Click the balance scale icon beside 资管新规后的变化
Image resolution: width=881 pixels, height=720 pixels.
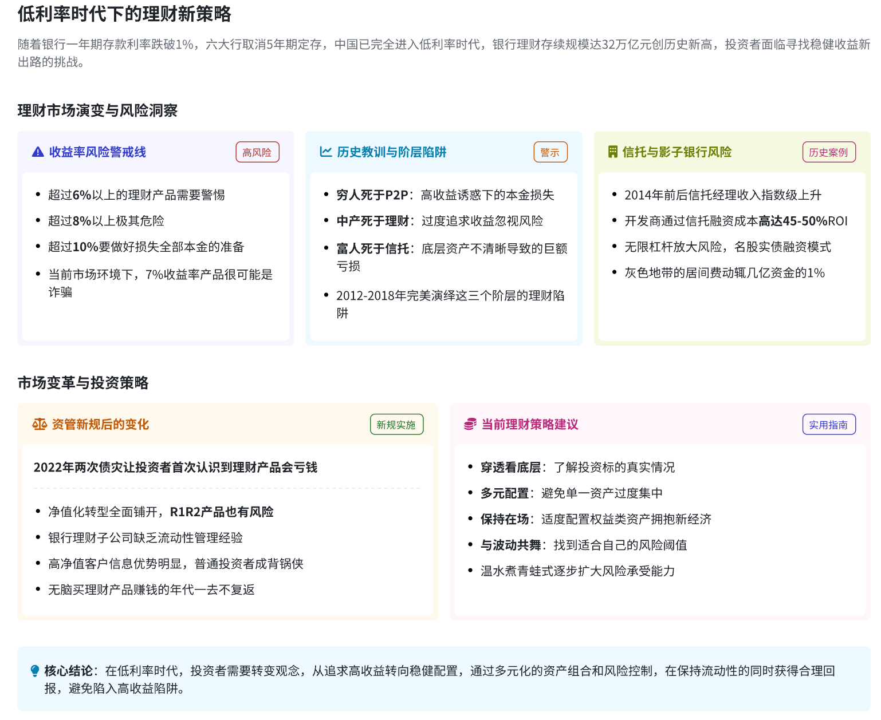coord(40,425)
